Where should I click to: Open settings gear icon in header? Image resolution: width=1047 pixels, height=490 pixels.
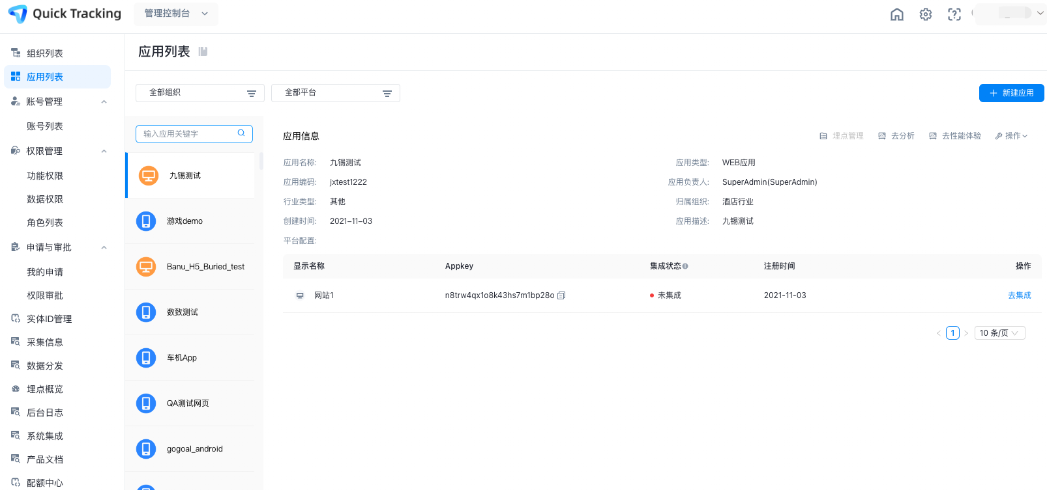(x=926, y=14)
